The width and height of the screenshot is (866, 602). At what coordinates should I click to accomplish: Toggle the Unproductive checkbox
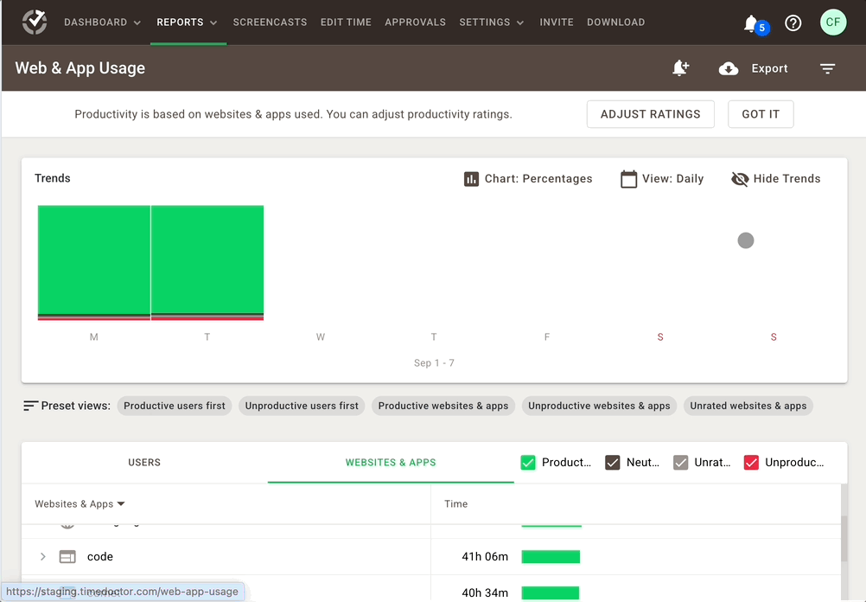pos(751,463)
